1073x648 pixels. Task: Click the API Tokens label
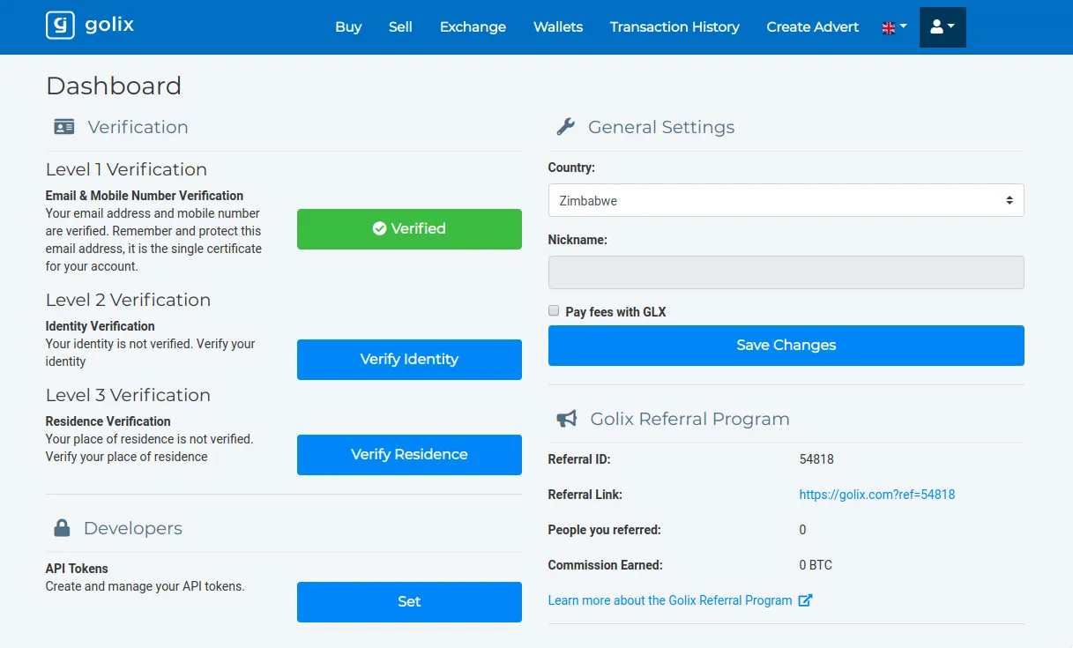[77, 569]
